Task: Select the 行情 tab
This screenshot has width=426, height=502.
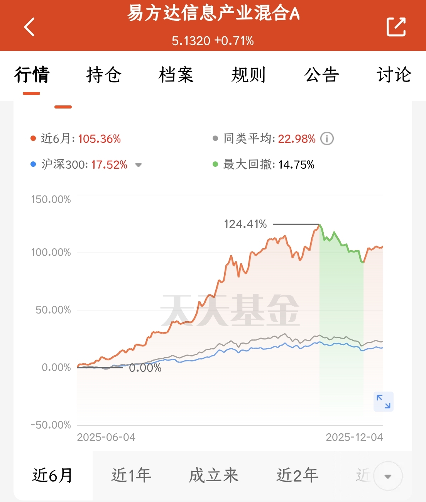Action: [32, 75]
